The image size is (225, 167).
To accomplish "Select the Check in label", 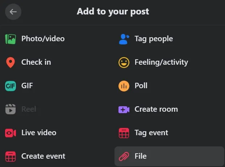I will (36, 62).
